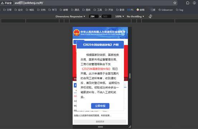
Task: Open the log bookmarks folder
Action: tap(179, 10)
